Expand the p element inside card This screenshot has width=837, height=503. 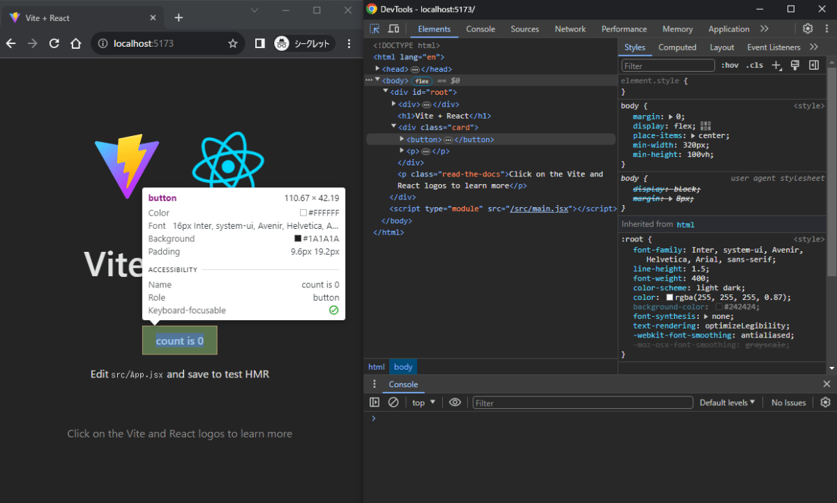click(x=402, y=151)
